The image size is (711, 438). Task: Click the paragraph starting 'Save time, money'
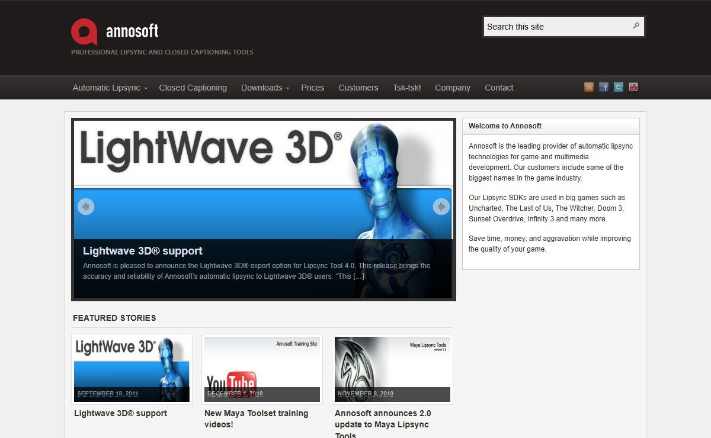[550, 244]
